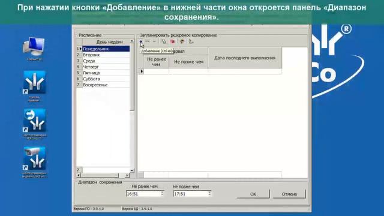
Task: Select Четверг in the schedule list
Action: click(x=106, y=67)
